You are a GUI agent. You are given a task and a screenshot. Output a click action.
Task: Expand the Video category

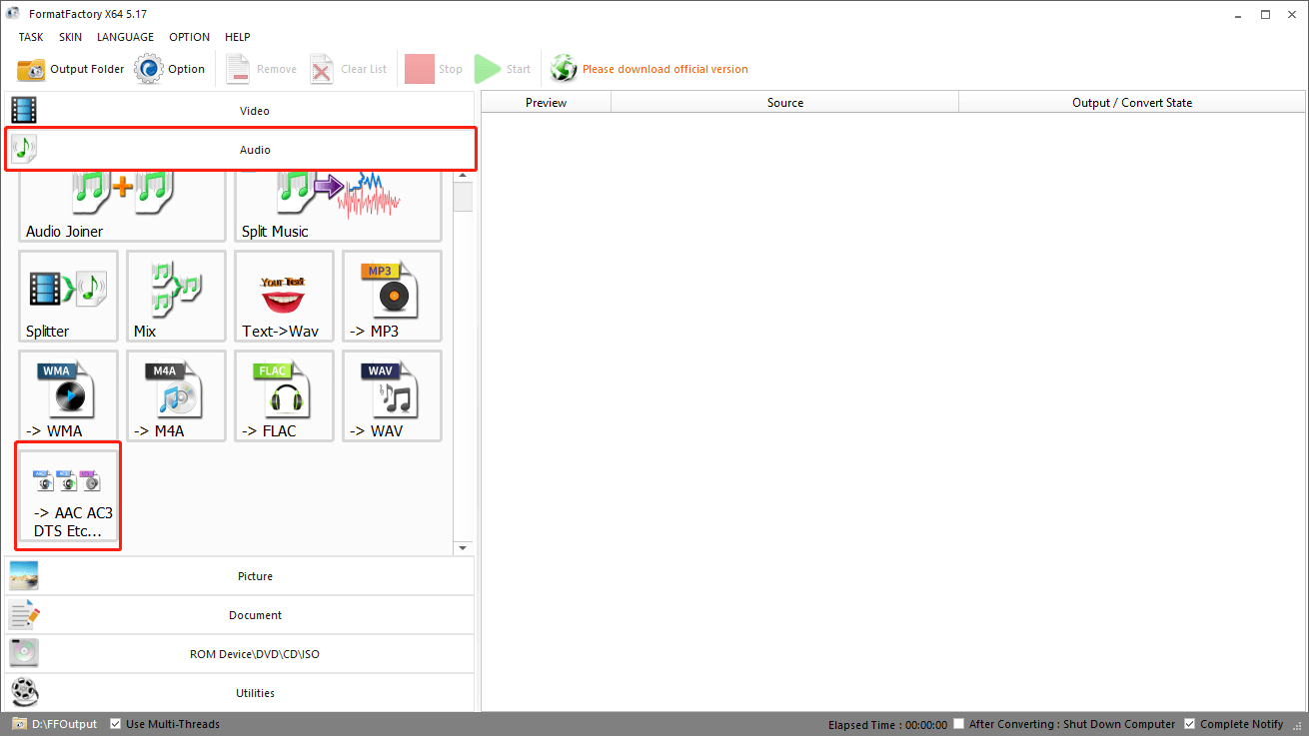[x=240, y=110]
